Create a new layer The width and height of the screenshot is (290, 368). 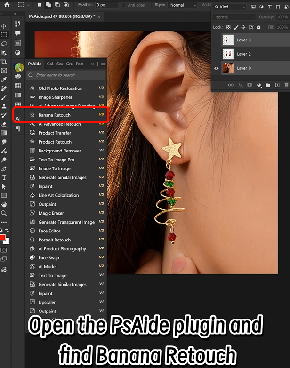(x=277, y=85)
